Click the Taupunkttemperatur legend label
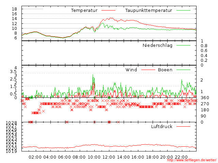The image size is (218, 163). (149, 11)
